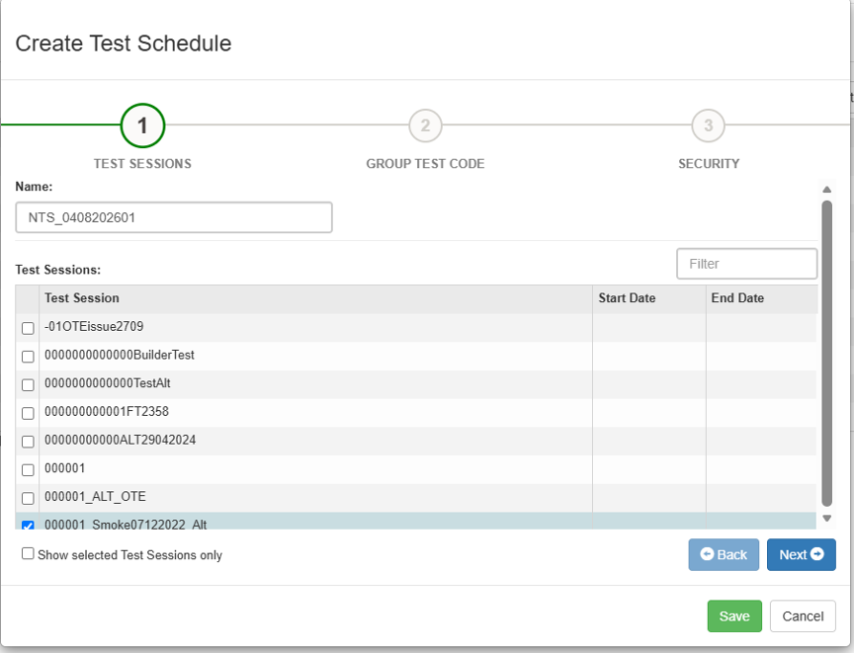Jump to step 2 circle
Image resolution: width=854 pixels, height=654 pixels.
click(x=425, y=125)
